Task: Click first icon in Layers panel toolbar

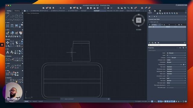Action: point(157,13)
